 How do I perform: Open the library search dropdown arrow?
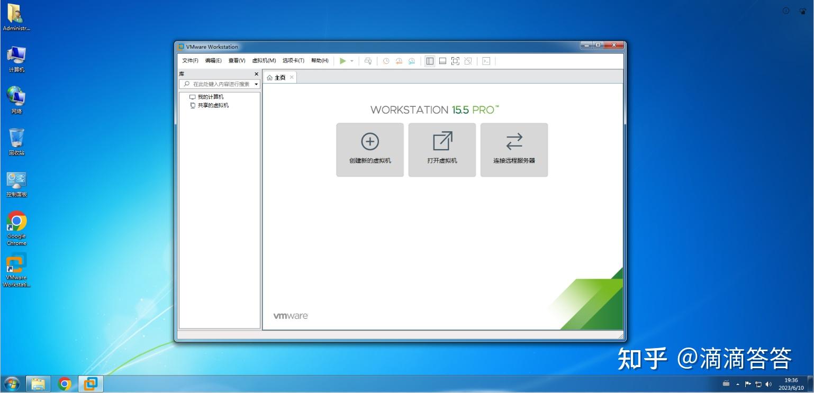[256, 84]
